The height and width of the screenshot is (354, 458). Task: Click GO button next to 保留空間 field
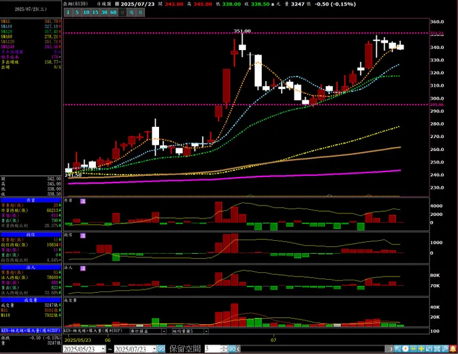point(231,349)
